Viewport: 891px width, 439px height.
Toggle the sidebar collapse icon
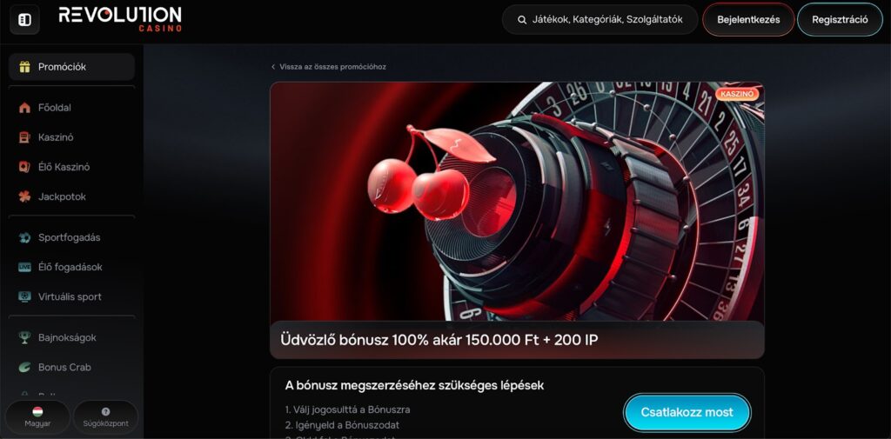24,20
